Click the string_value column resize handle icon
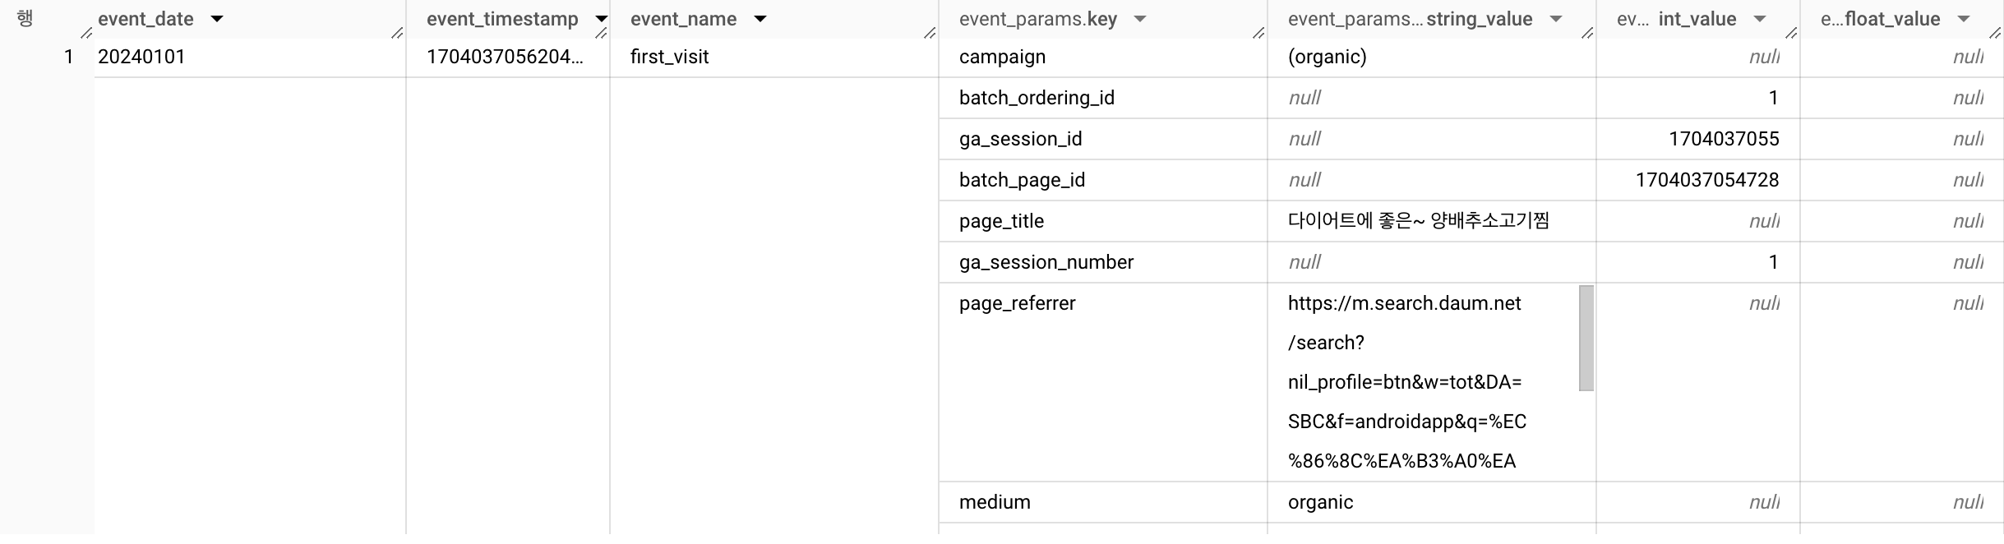2004x544 pixels. pos(1587,33)
